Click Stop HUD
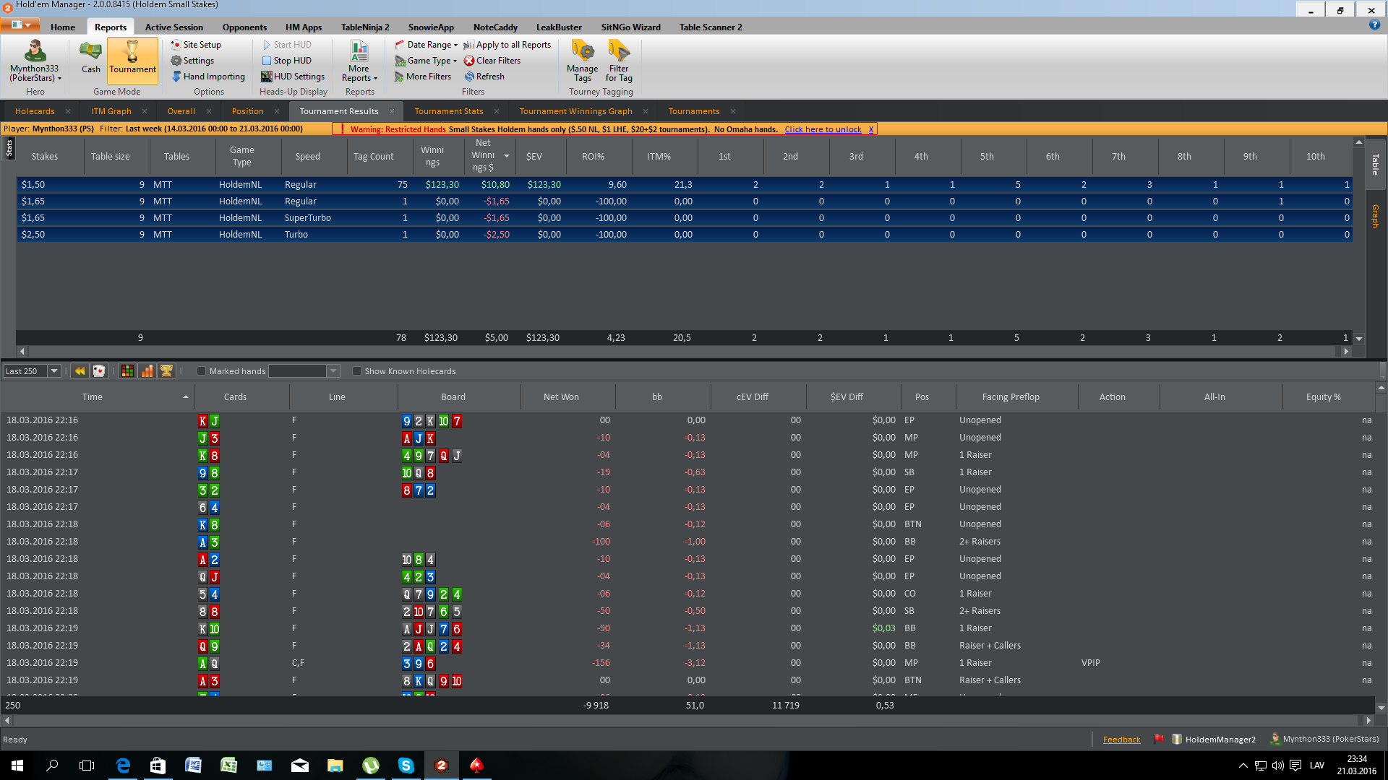Screen dimensions: 1388x780 coord(286,61)
